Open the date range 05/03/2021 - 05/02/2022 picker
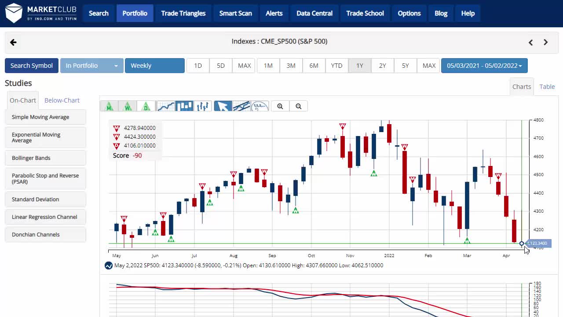 [484, 66]
